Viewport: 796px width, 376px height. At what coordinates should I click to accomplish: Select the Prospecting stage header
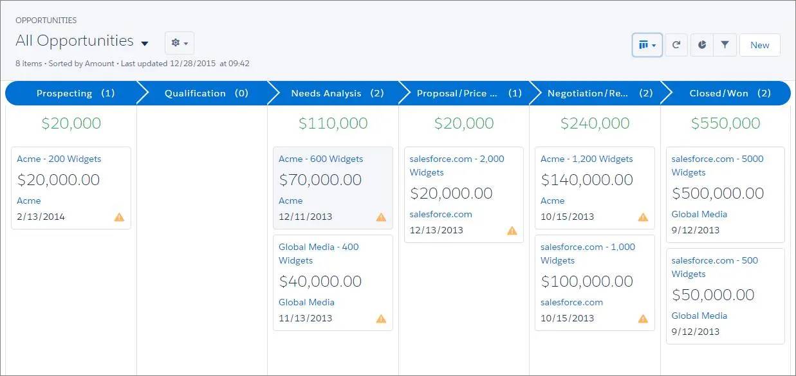pos(71,93)
